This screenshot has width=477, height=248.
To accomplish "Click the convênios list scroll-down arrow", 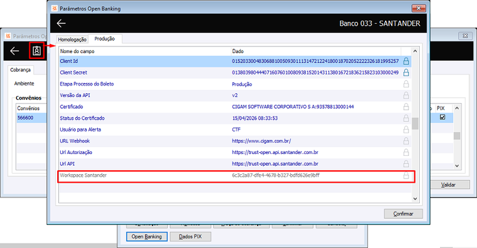I will tap(457, 166).
